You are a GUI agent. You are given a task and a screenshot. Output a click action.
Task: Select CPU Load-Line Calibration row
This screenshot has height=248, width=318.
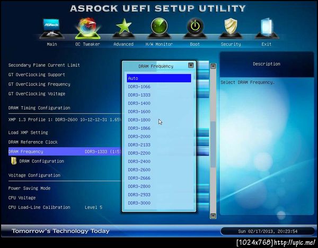pyautogui.click(x=39, y=207)
